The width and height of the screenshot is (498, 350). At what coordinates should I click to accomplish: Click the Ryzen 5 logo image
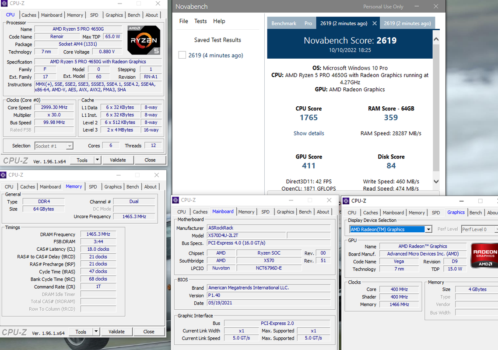tap(144, 40)
